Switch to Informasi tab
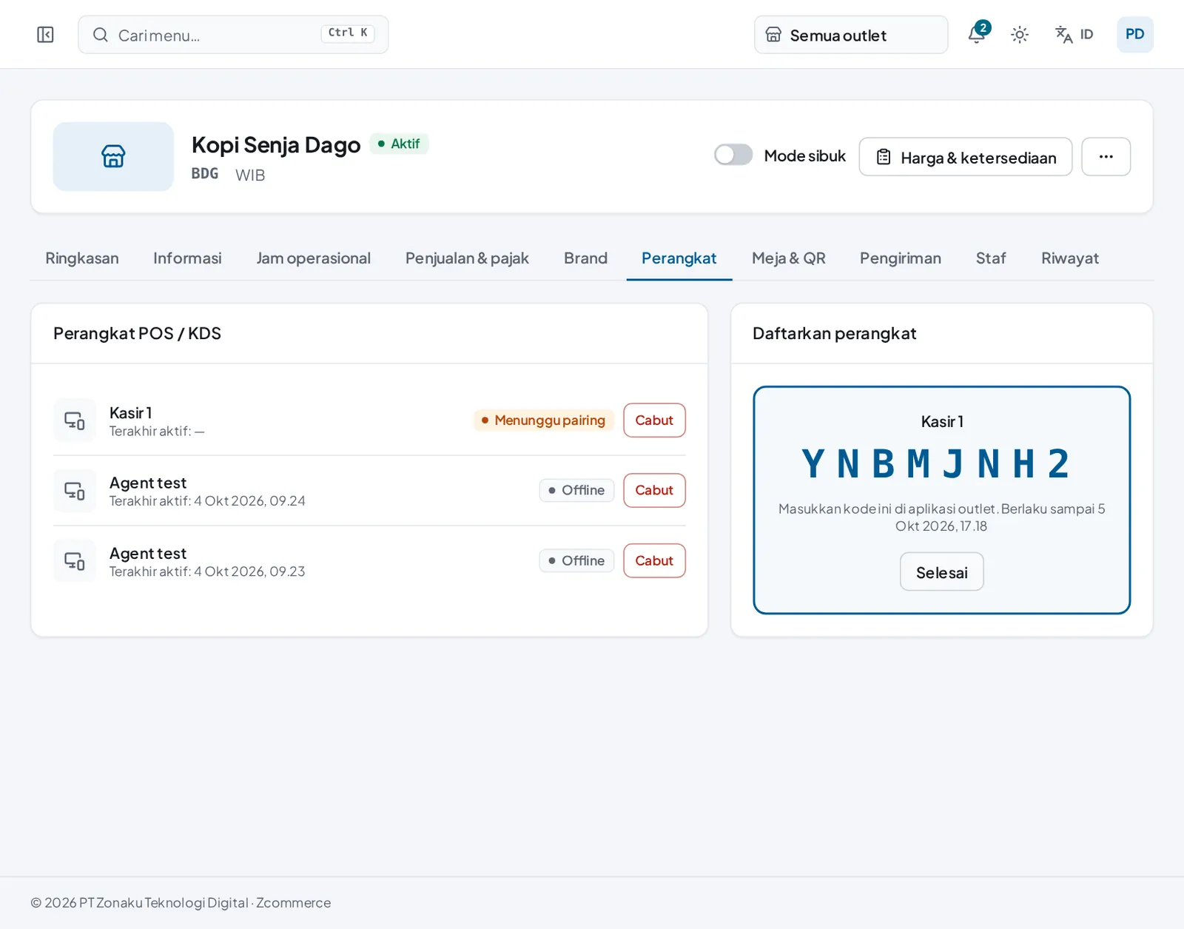 point(187,258)
